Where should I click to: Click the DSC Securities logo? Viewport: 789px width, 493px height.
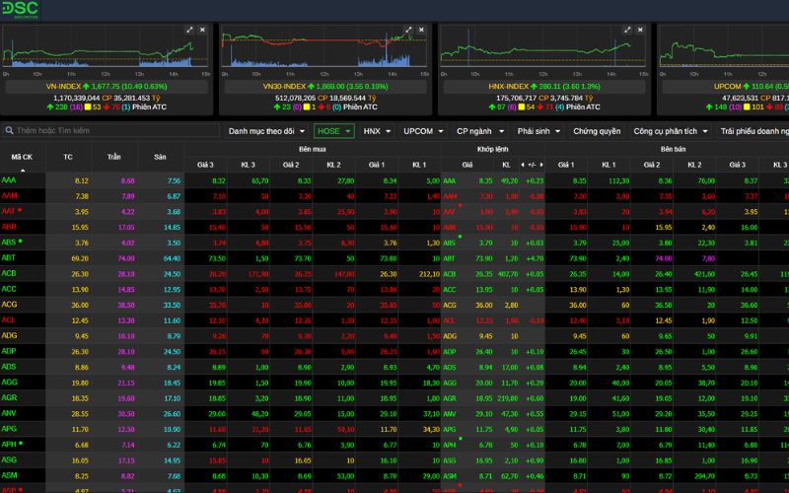point(20,9)
